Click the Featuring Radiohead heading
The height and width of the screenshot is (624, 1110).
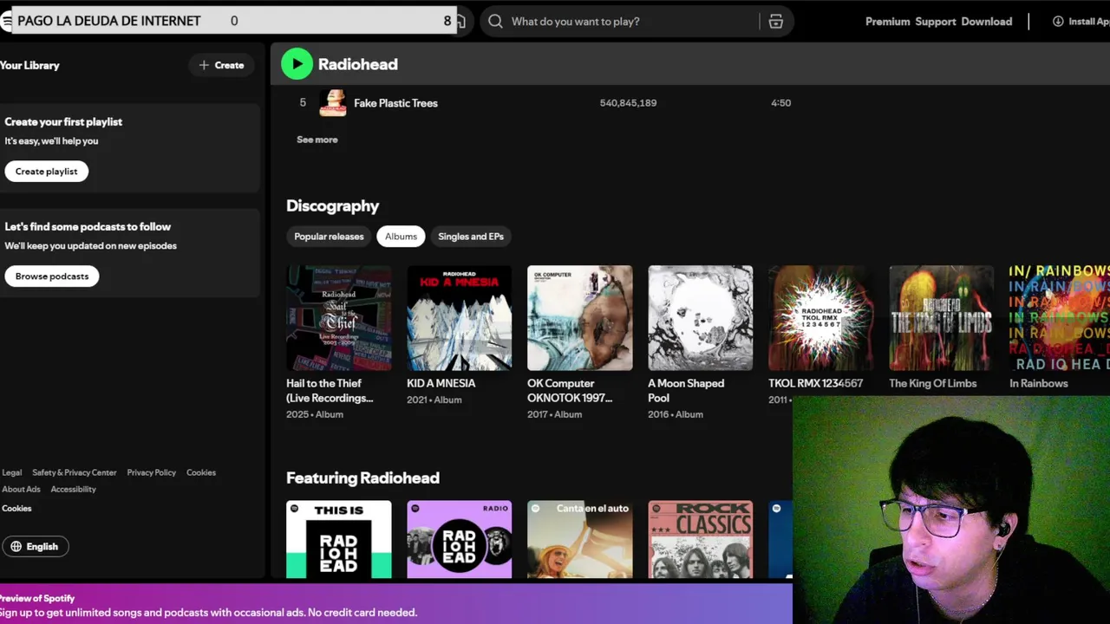[362, 478]
